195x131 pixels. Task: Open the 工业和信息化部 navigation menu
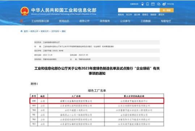[40, 21]
